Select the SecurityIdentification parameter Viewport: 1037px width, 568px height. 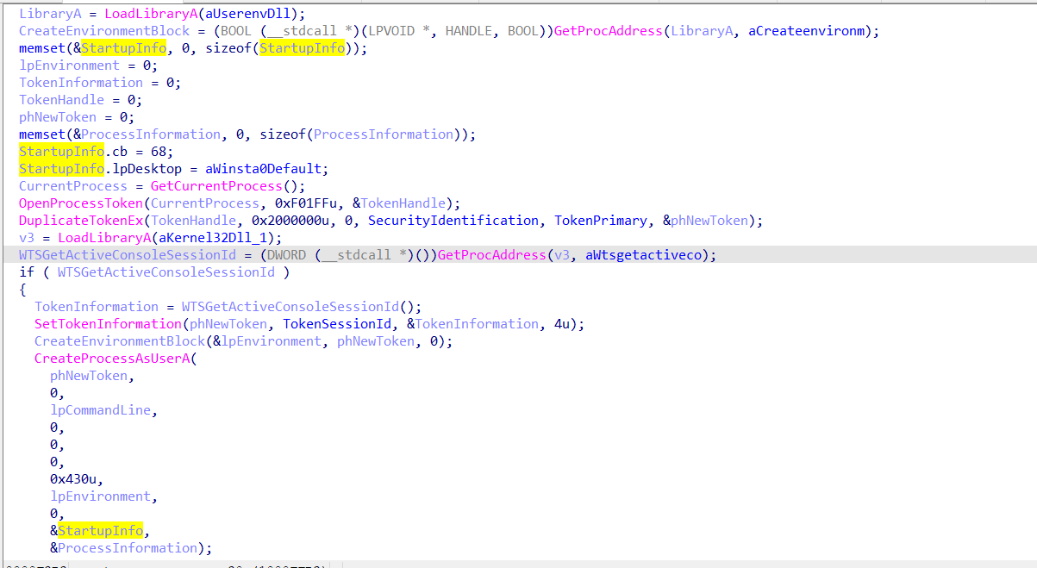click(453, 221)
